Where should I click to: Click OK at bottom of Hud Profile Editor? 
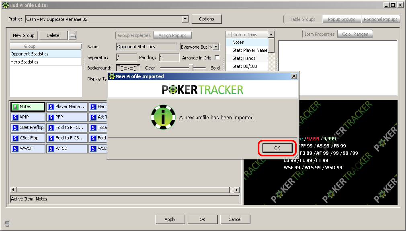click(x=203, y=219)
